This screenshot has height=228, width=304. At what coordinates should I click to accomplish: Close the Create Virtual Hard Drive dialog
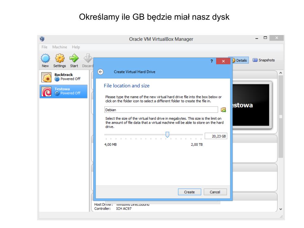pyautogui.click(x=223, y=61)
